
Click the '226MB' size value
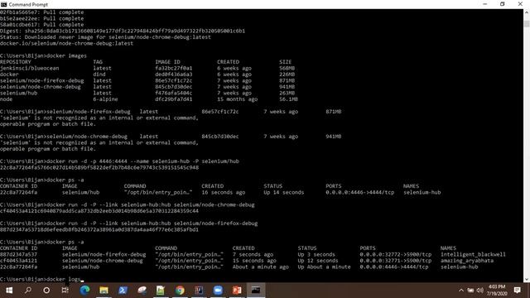tap(287, 74)
